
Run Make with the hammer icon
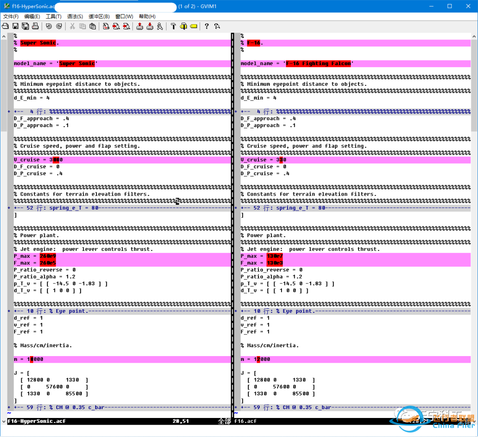tap(173, 27)
